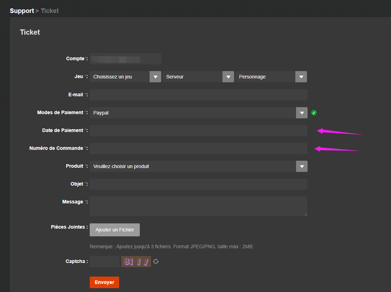Click the Support breadcrumb link
The width and height of the screenshot is (391, 292).
22,11
